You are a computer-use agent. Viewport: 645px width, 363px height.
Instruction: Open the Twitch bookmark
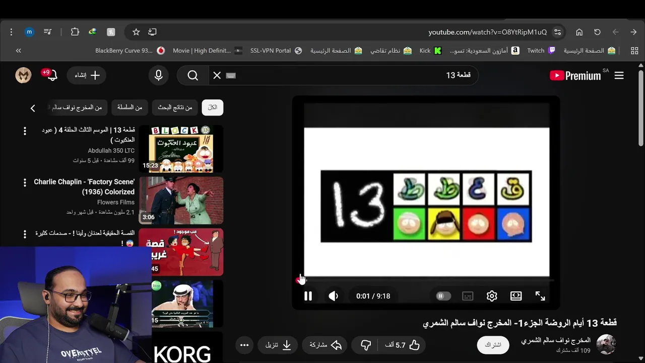pos(541,50)
